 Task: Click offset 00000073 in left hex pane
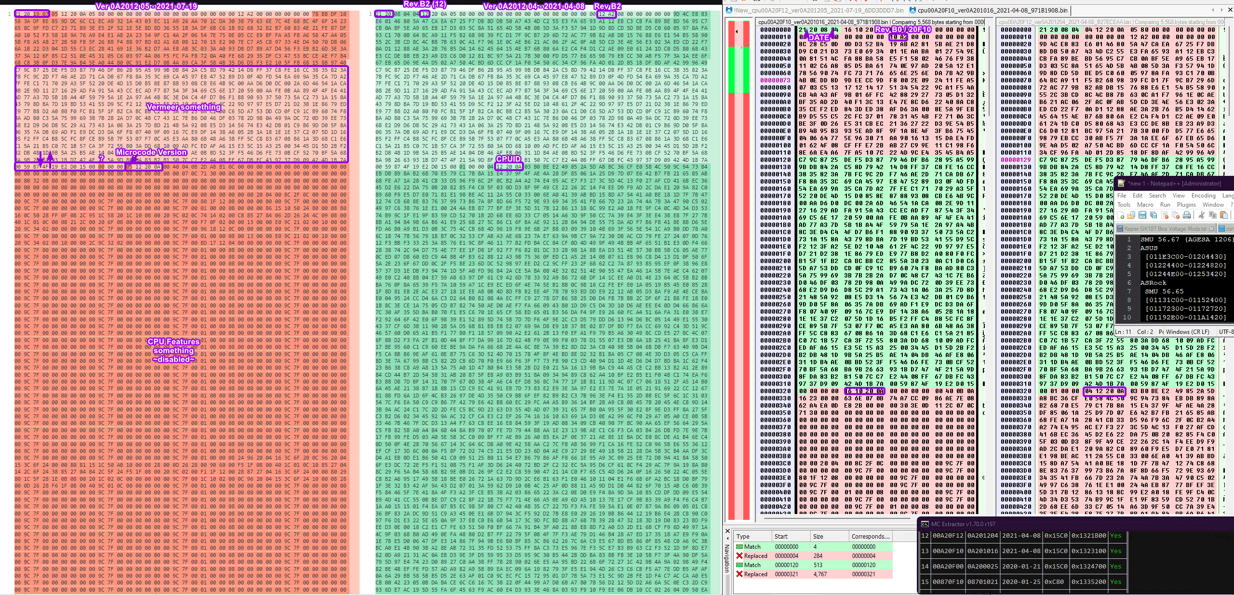point(776,80)
